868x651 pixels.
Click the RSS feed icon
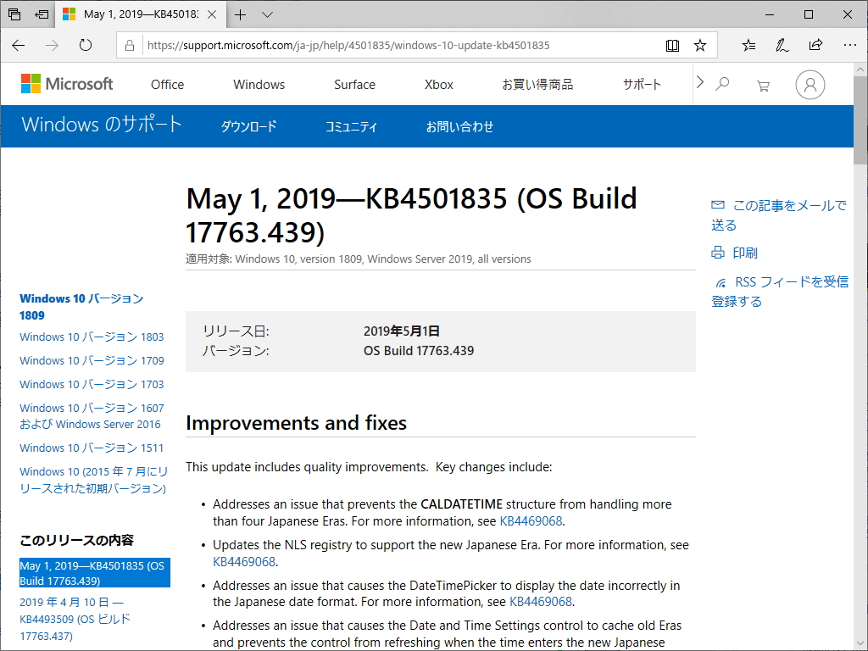click(x=721, y=283)
